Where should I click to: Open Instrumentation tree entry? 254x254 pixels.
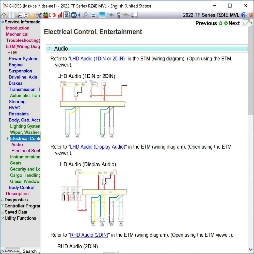[x=25, y=157]
